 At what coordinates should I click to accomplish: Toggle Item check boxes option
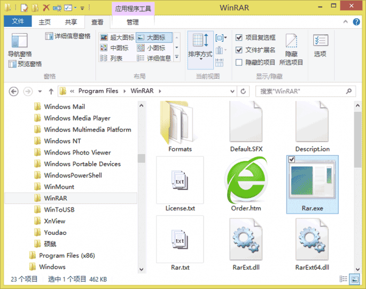255,37
